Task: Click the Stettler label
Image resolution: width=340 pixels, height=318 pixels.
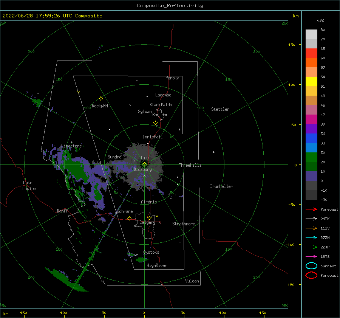Action: [x=220, y=109]
